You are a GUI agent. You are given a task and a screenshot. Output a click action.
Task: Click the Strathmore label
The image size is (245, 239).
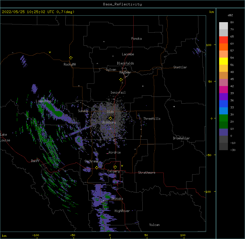(147, 173)
